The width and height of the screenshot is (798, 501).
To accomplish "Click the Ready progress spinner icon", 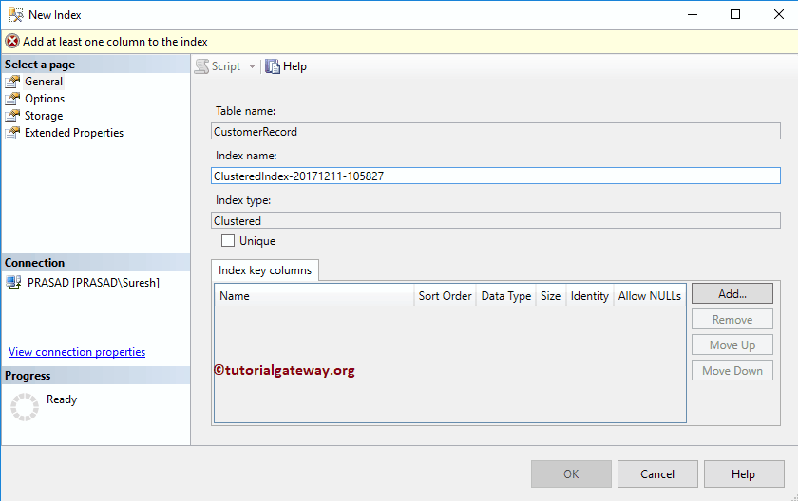I will coord(25,407).
